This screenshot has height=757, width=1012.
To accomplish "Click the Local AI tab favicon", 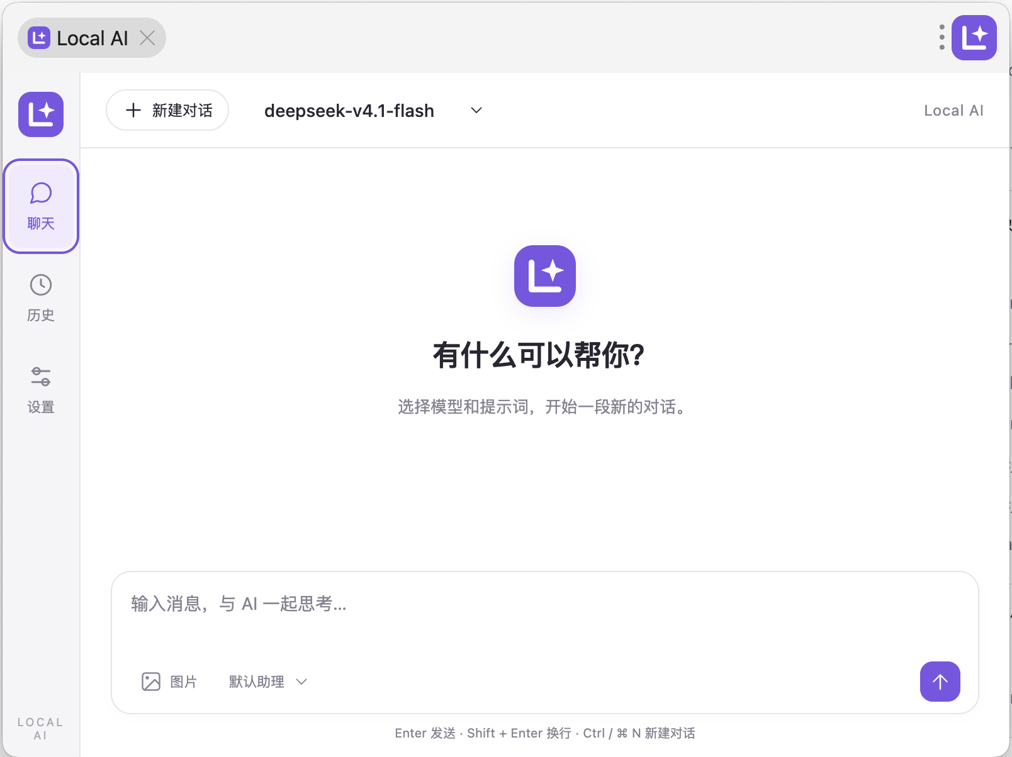I will [x=39, y=38].
